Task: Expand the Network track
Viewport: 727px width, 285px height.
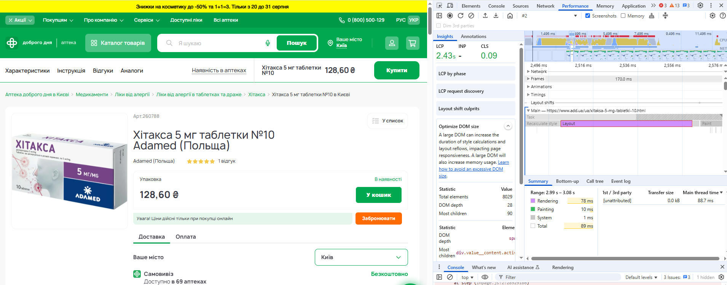Action: (528, 71)
